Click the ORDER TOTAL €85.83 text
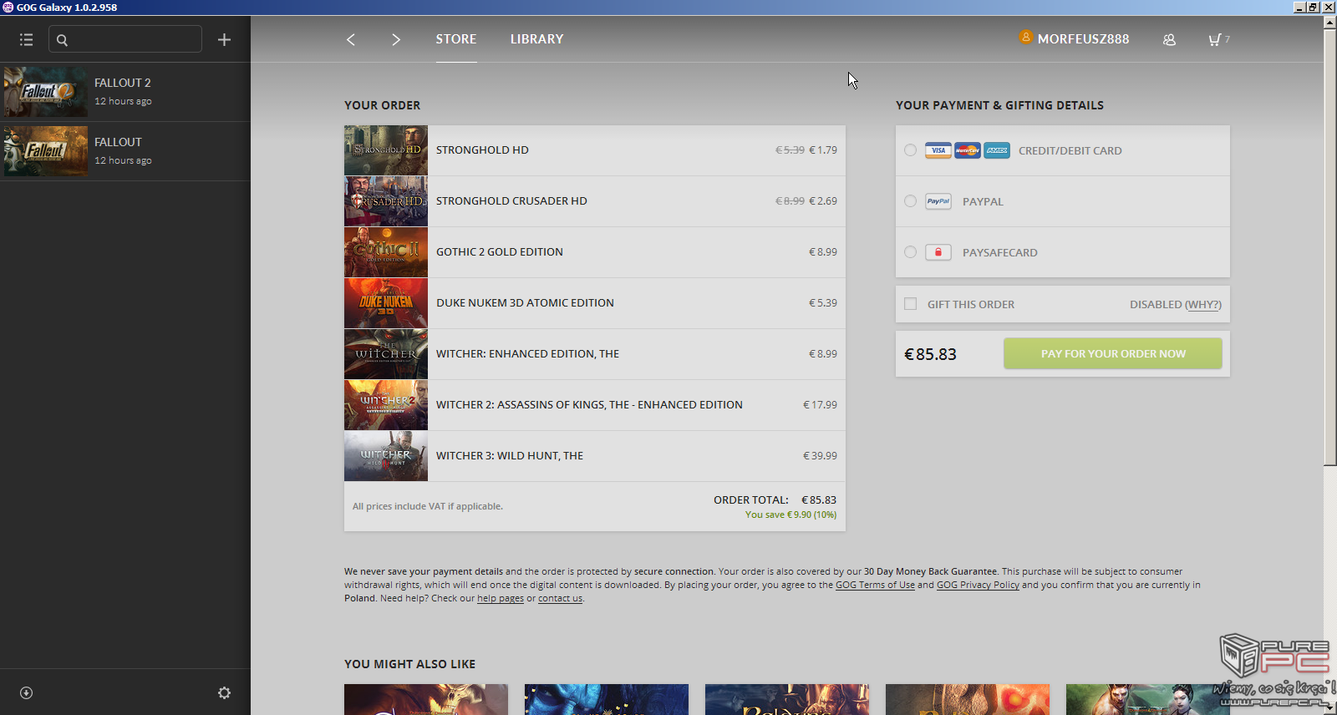Screen dimensions: 1337x715 click(775, 500)
